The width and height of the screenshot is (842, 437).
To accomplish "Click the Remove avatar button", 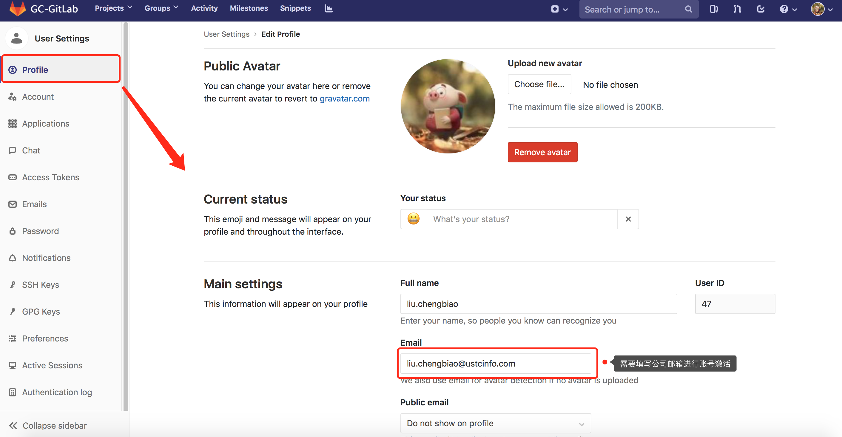I will point(542,152).
